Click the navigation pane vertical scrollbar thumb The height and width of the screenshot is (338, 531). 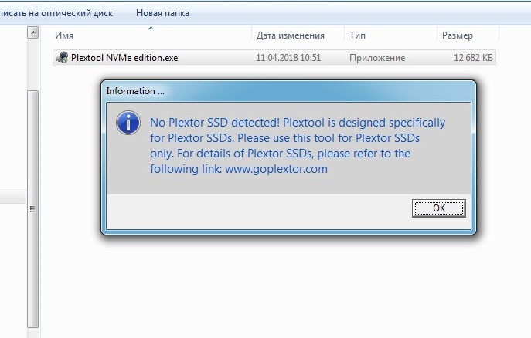tap(32, 154)
